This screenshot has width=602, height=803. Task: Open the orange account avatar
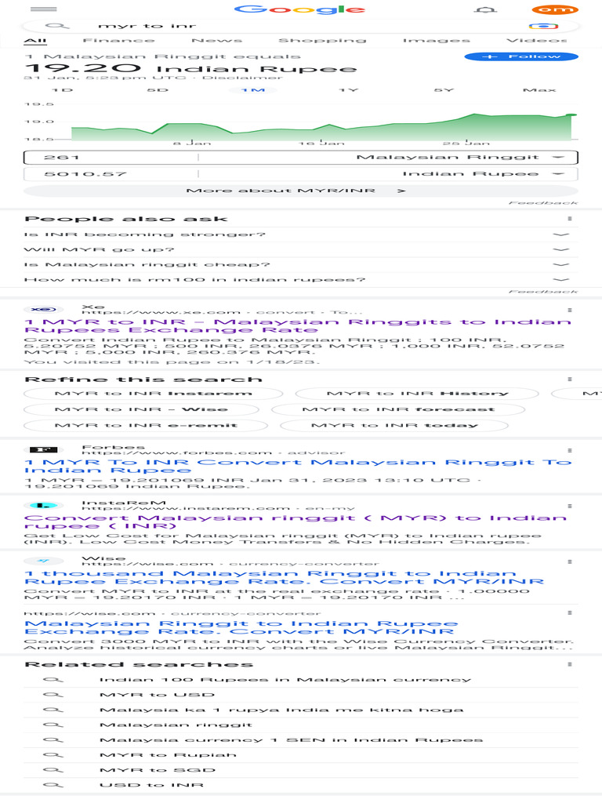click(555, 9)
